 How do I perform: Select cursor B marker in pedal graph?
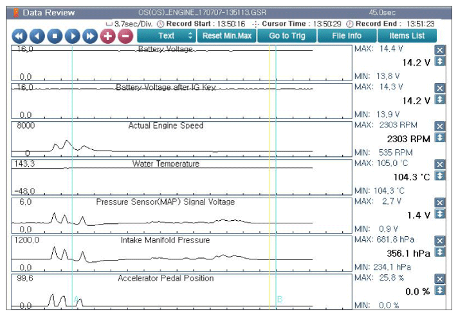(x=280, y=299)
